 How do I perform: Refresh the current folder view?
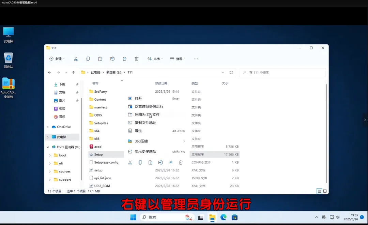click(231, 72)
